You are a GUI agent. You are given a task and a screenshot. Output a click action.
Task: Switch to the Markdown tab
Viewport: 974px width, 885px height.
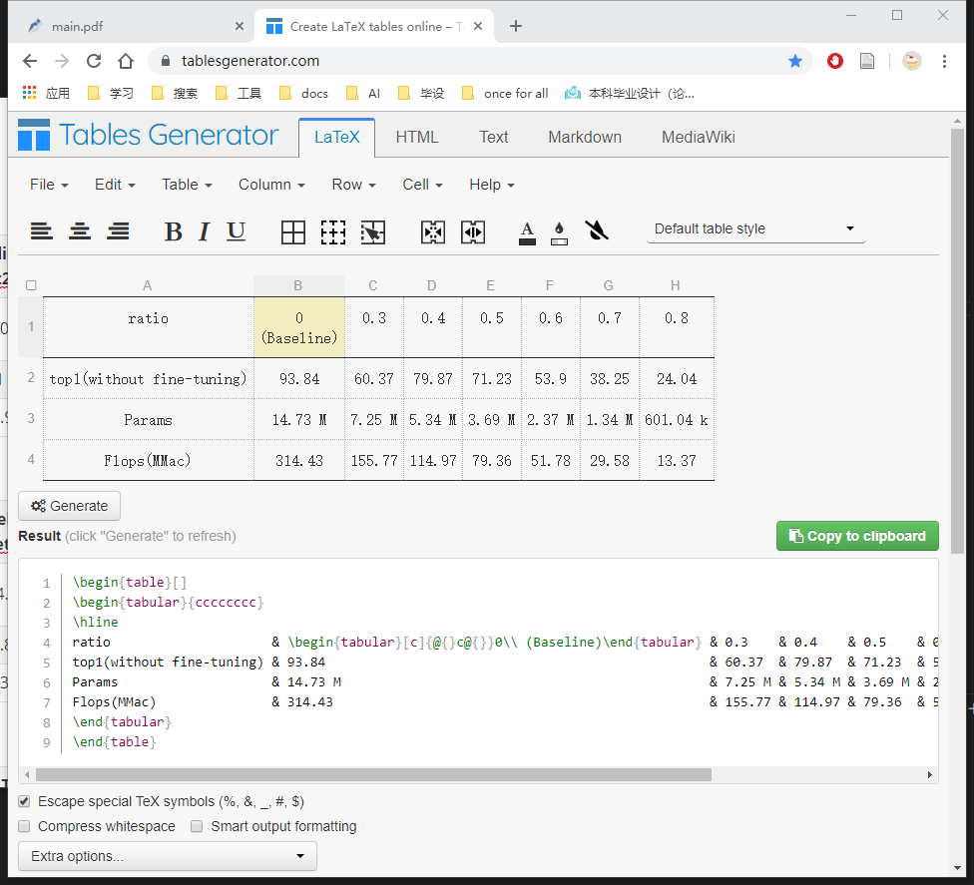pos(584,137)
